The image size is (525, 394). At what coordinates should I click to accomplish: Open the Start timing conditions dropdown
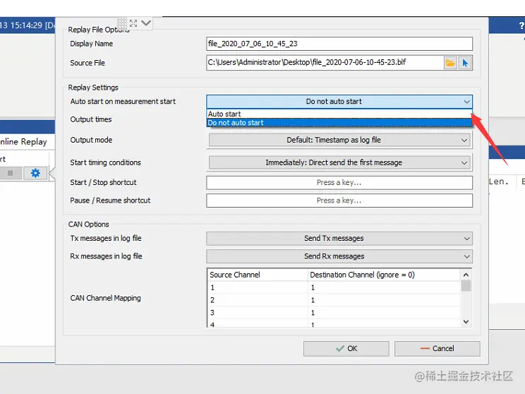[339, 162]
